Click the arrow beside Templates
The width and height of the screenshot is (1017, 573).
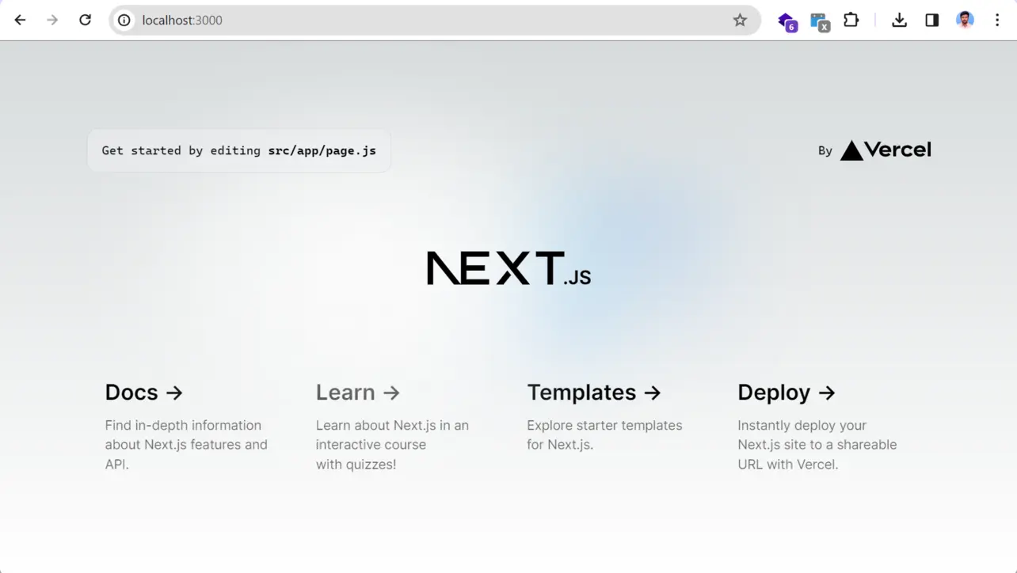653,393
